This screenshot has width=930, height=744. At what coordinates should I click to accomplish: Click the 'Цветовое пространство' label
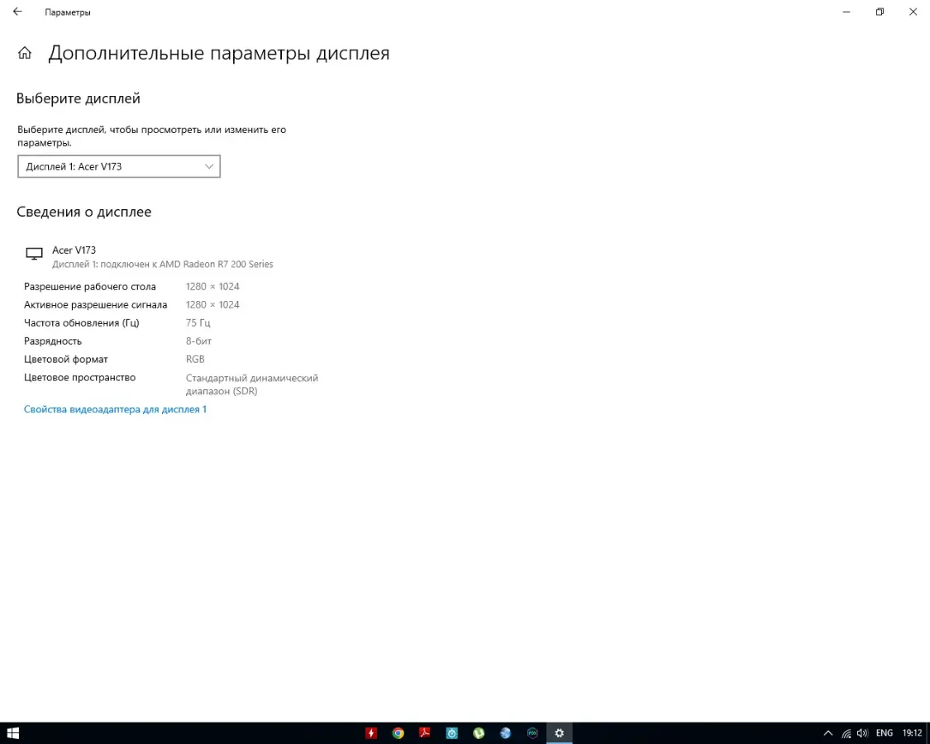click(x=79, y=377)
